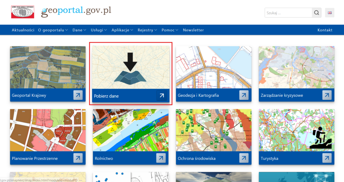Open the Newsletter menu item

pos(193,30)
